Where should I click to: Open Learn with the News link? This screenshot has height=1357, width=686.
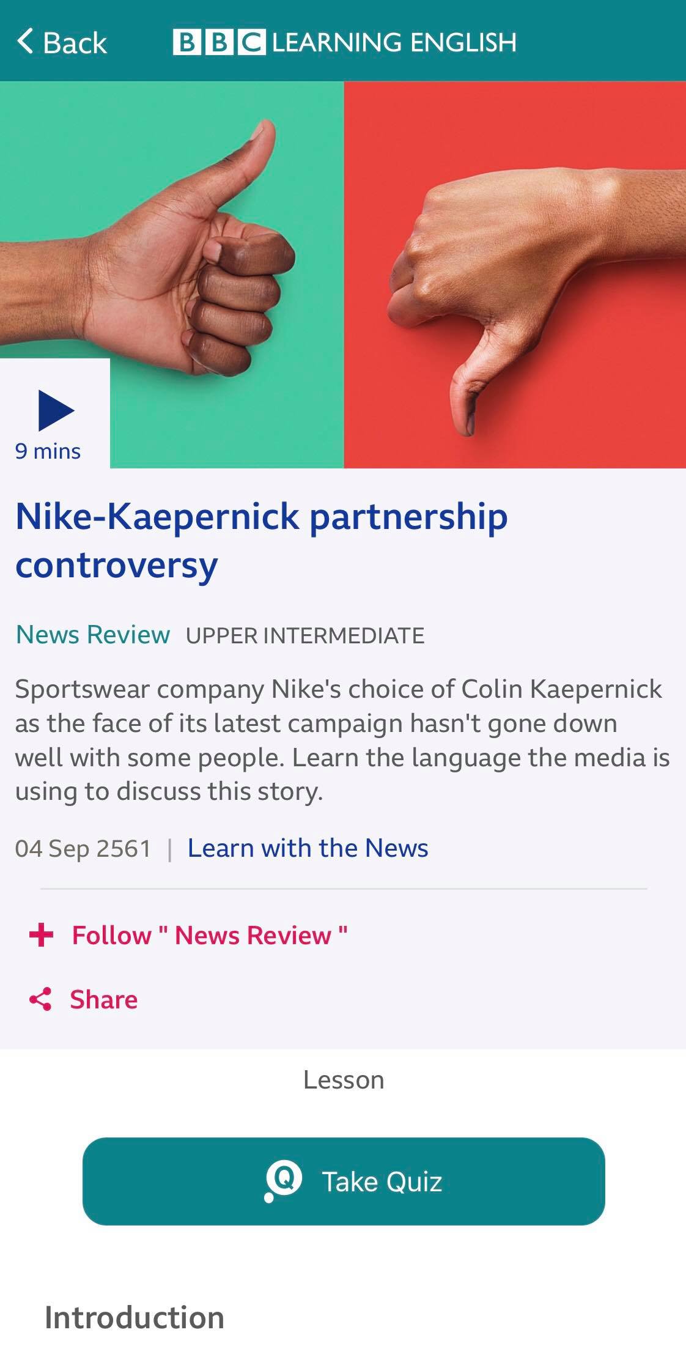(x=308, y=848)
